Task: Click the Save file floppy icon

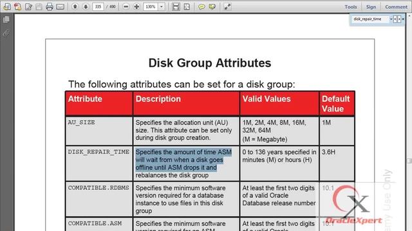Action: 39,6
